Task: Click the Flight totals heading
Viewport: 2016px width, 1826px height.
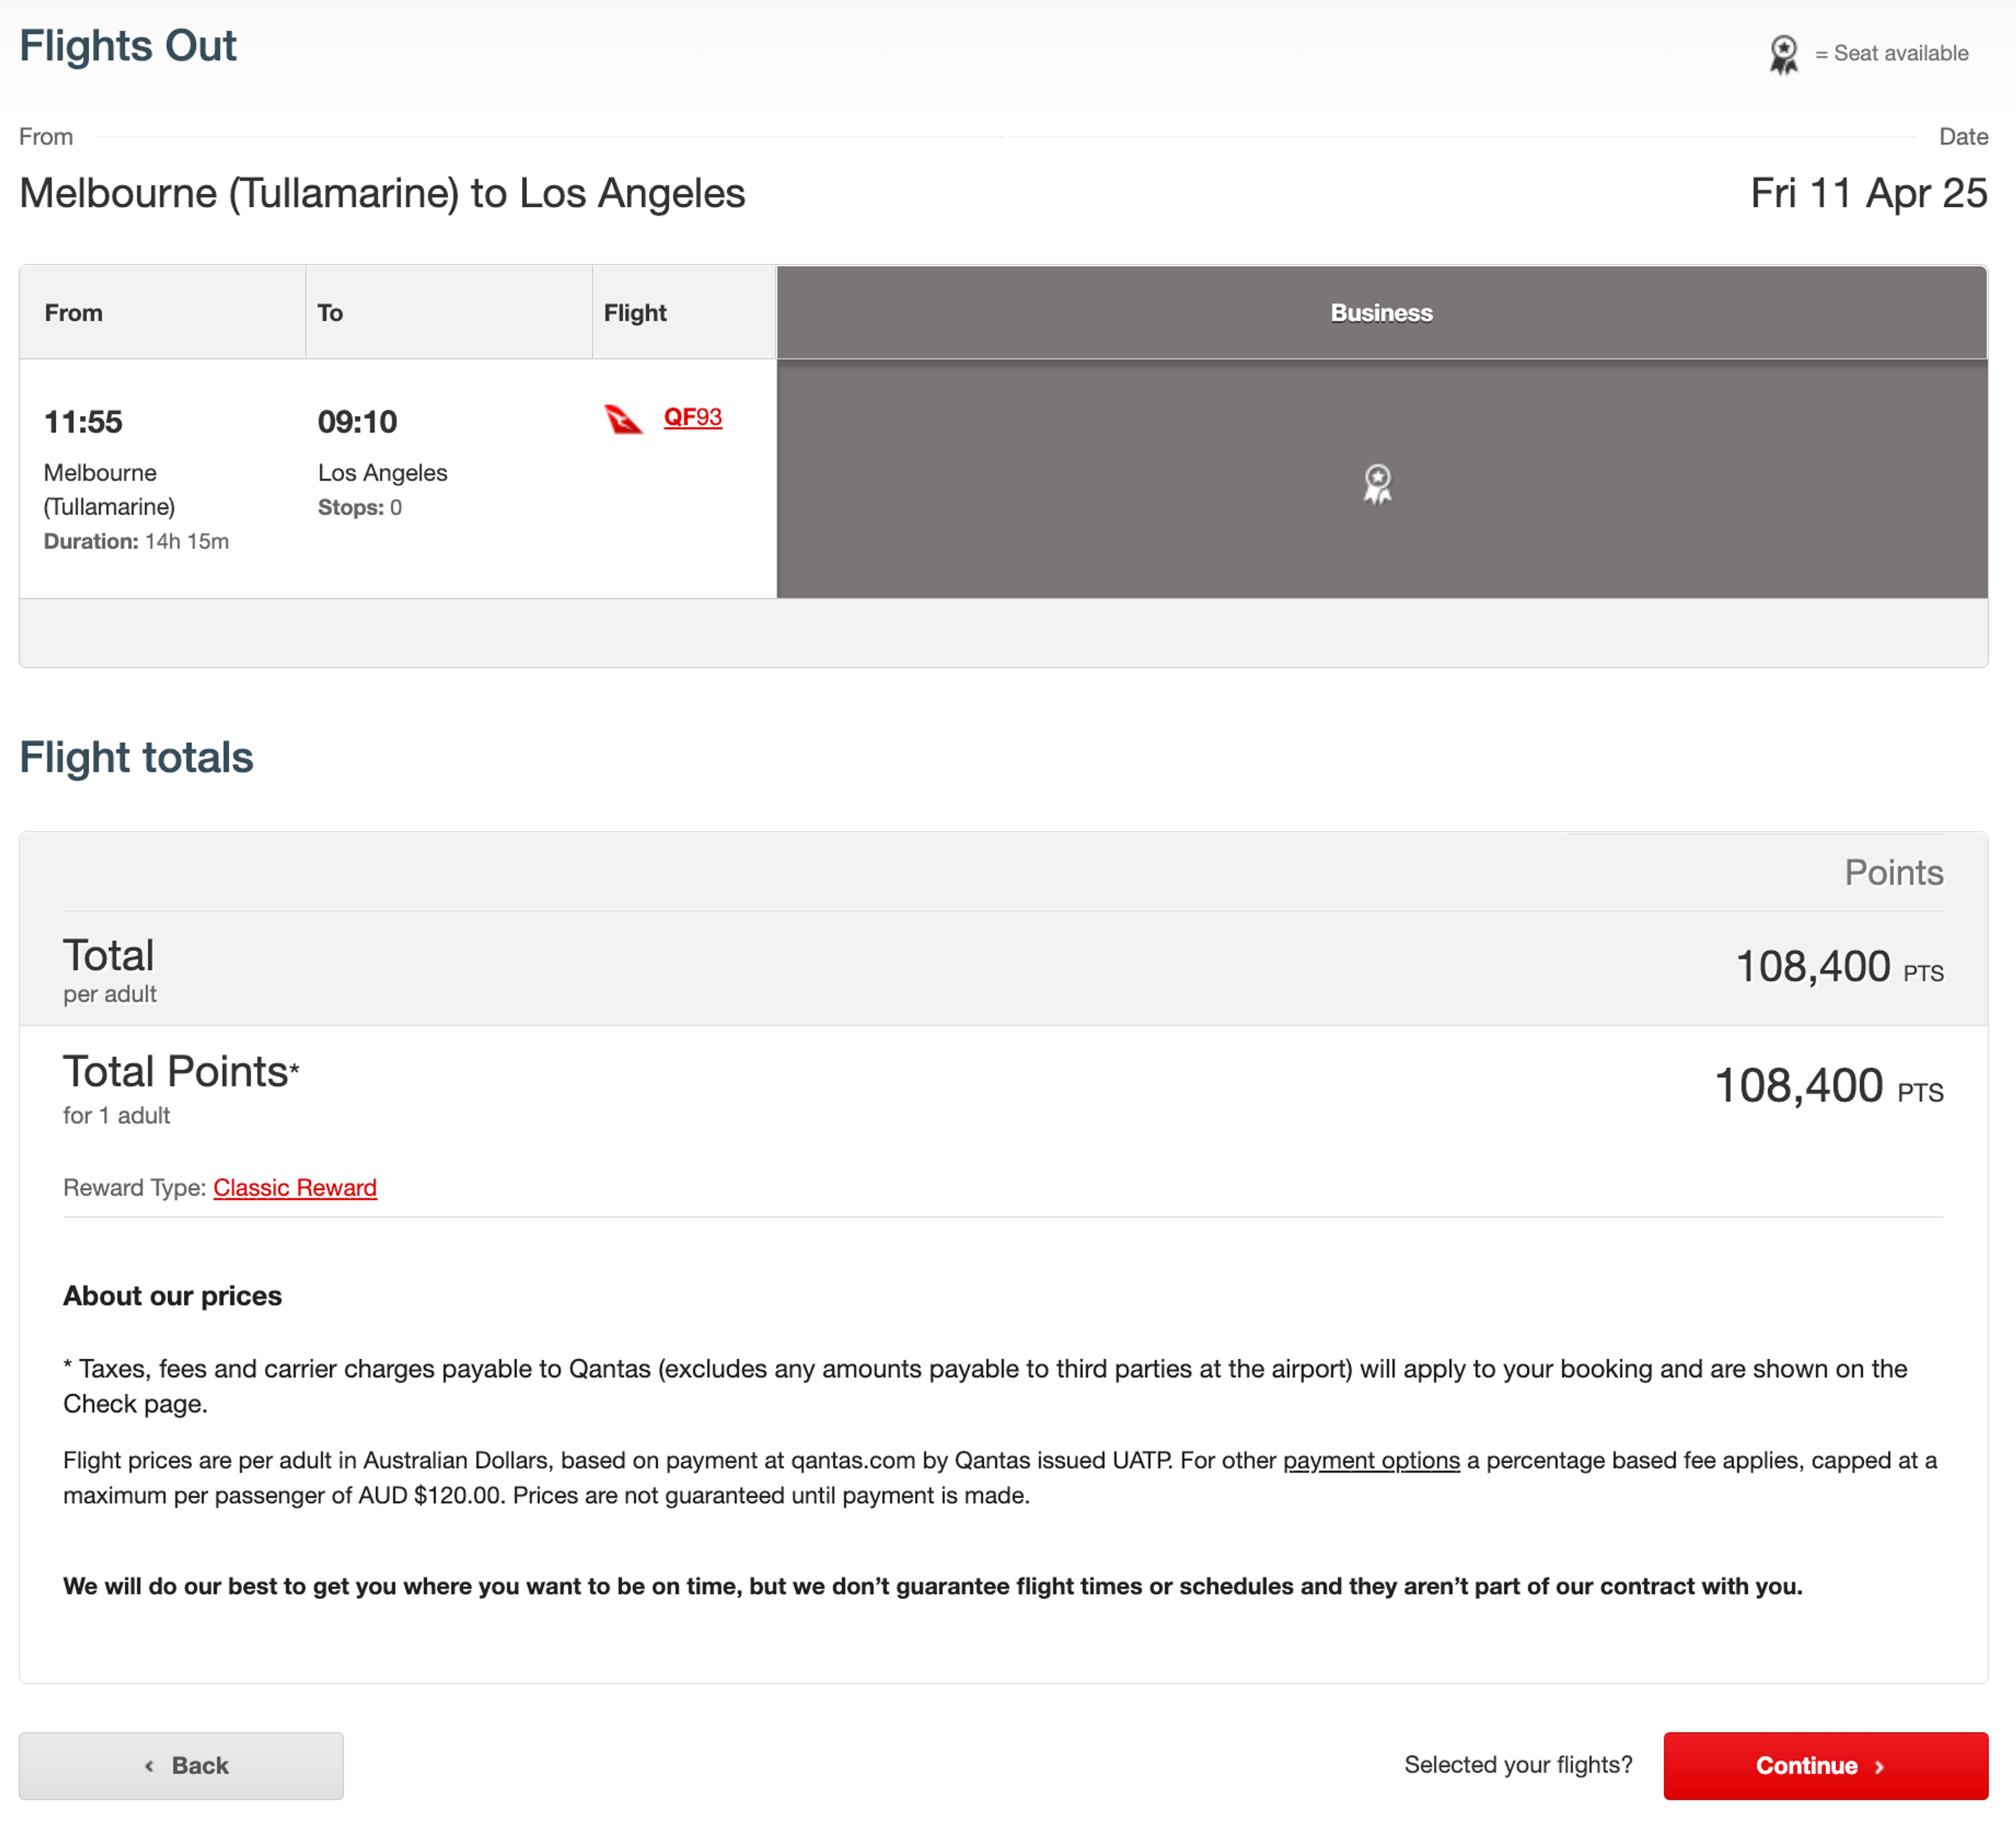Action: (136, 757)
